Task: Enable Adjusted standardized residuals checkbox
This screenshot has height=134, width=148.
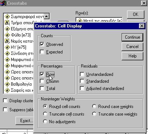Action: coord(82,88)
